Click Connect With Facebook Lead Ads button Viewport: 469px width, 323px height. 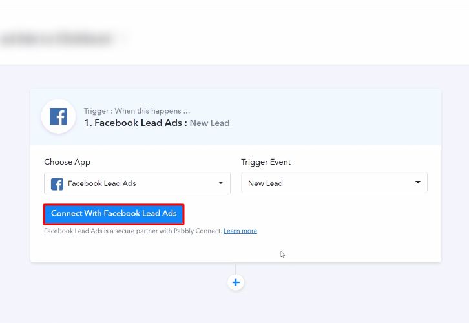[x=114, y=214]
